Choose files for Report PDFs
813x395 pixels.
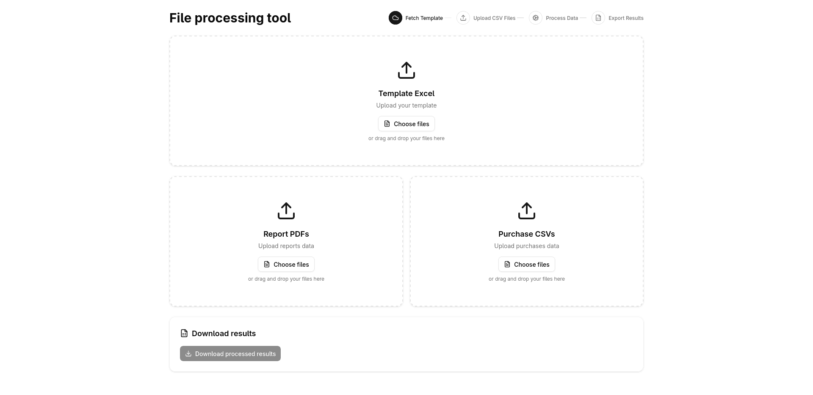click(x=286, y=265)
